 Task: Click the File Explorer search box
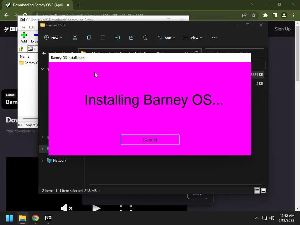point(235,53)
